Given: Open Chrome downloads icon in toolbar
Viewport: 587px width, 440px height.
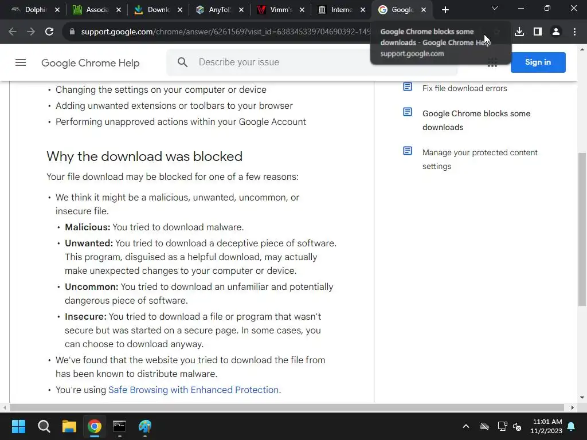Looking at the screenshot, I should click(x=519, y=32).
